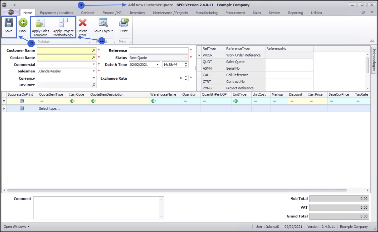
Task: Print the customer quote
Action: point(124,23)
